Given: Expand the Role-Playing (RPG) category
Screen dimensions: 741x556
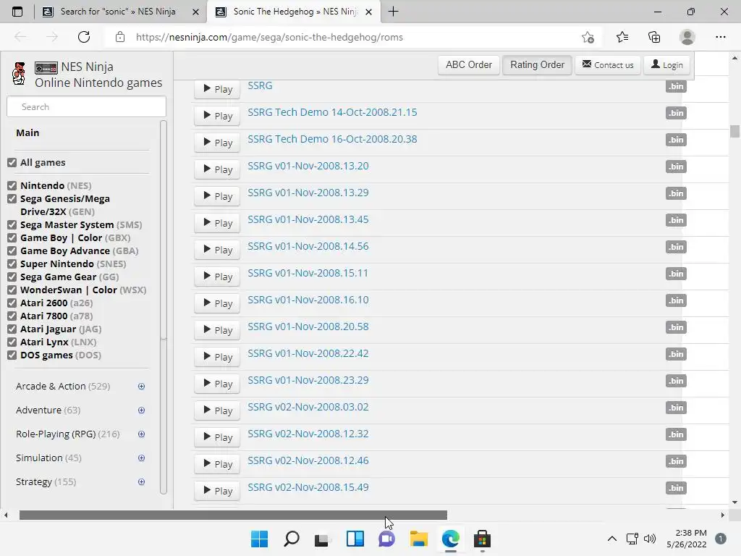Looking at the screenshot, I should 141,434.
